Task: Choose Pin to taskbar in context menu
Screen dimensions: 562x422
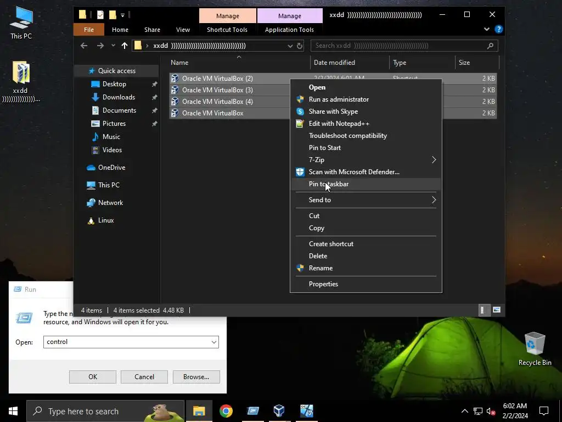Action: tap(366, 184)
